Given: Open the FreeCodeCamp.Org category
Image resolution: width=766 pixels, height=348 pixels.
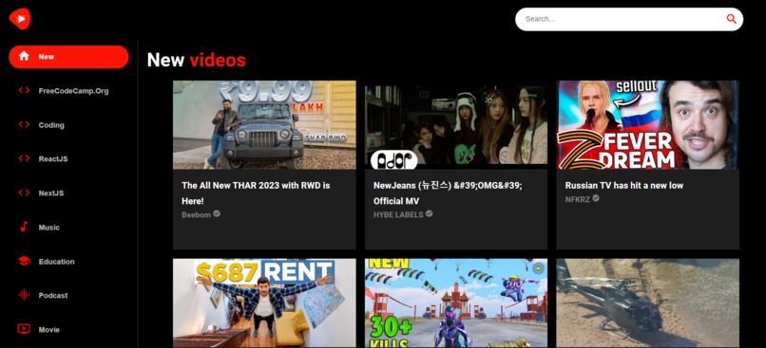Looking at the screenshot, I should click(68, 91).
